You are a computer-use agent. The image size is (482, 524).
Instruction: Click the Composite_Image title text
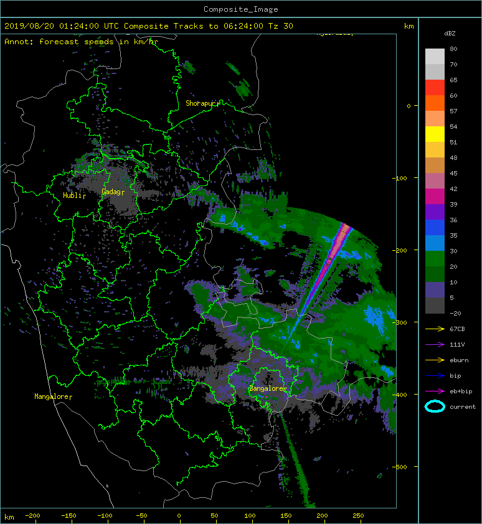pos(241,9)
